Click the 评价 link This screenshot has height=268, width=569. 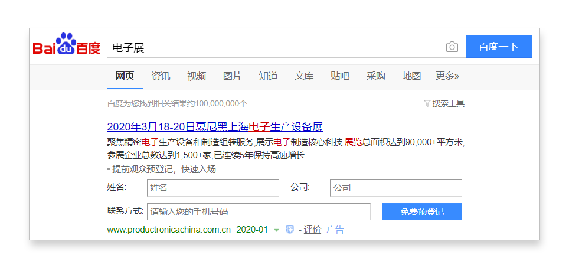(x=312, y=230)
